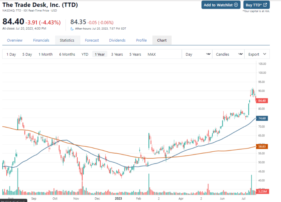Click the 2023 x-axis label
Viewport: 281px width, 202px height.
tap(118, 198)
